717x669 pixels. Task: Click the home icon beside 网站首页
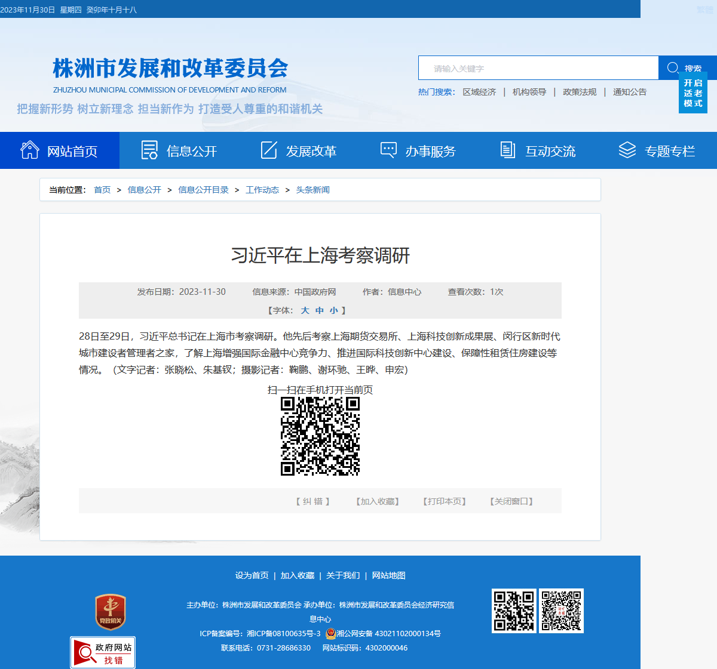[29, 150]
